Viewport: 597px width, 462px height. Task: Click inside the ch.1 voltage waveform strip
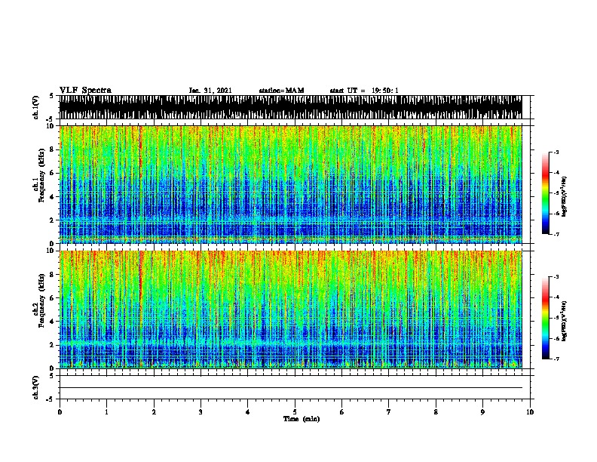(x=290, y=107)
